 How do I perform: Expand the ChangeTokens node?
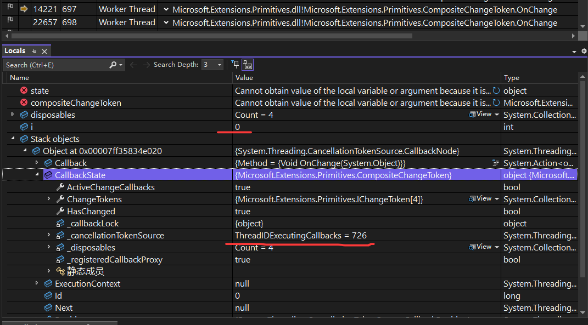[49, 199]
